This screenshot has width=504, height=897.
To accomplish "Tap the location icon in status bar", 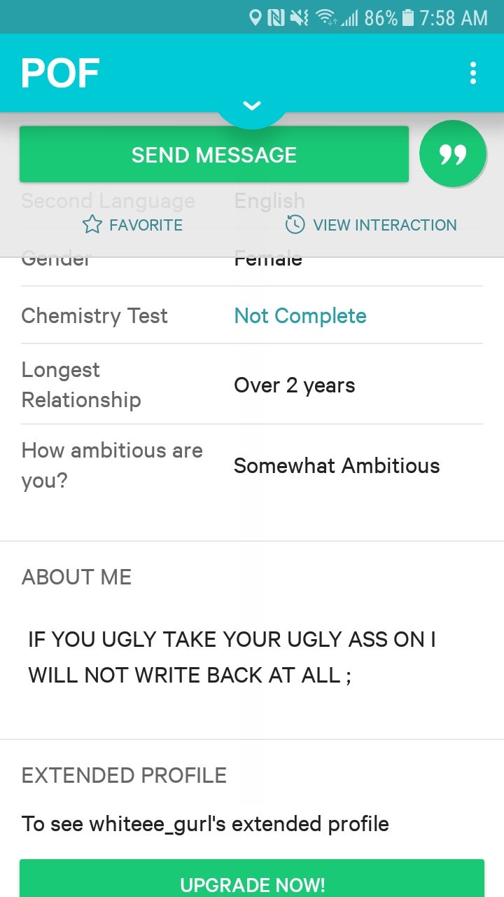I will pos(255,18).
